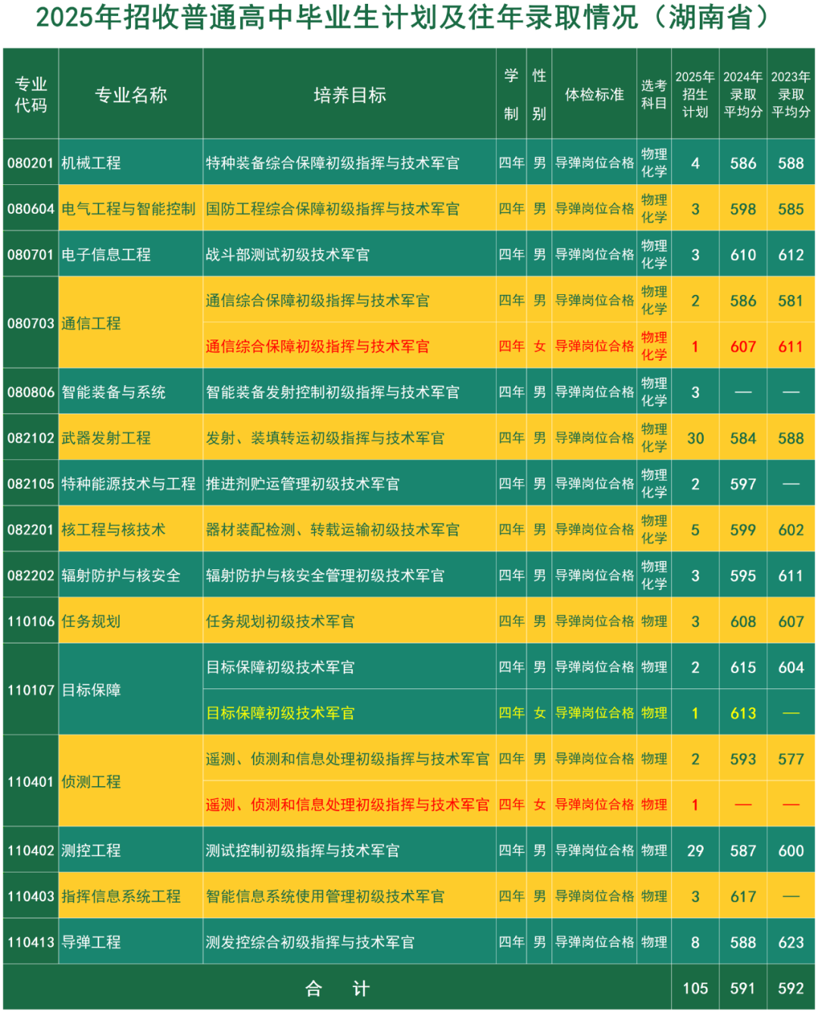This screenshot has height=1012, width=818.
Task: Select the 2024年录取平均分 column header
Action: (743, 94)
